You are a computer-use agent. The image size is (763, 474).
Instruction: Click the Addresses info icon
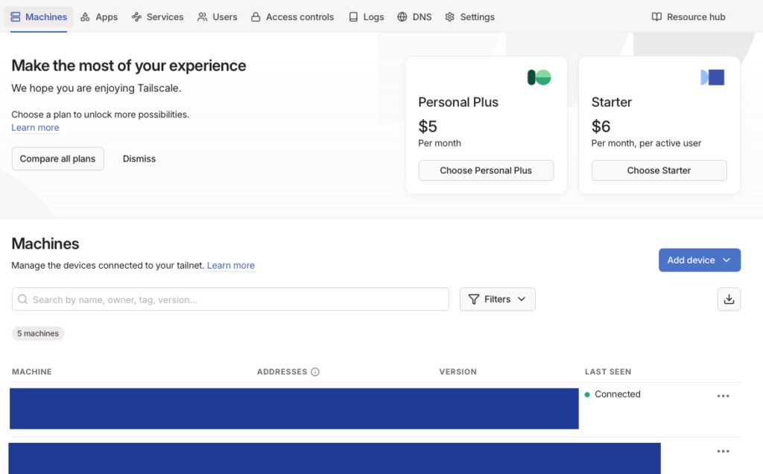[315, 372]
